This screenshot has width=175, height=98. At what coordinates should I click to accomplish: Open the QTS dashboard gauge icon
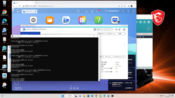[134, 11]
